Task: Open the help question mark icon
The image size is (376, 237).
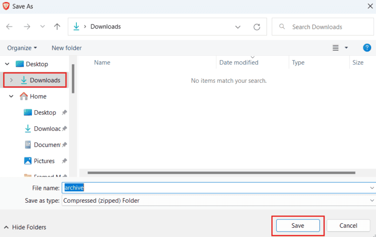Action: tap(367, 47)
